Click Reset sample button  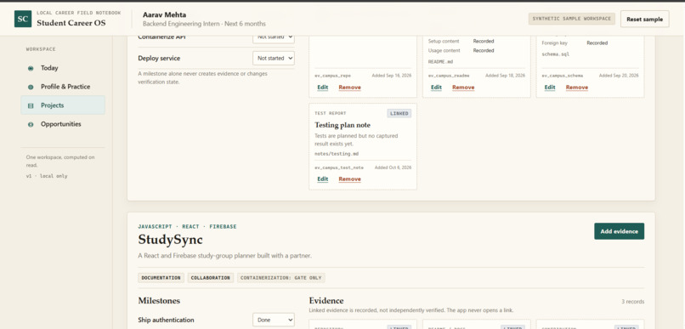[x=644, y=20]
